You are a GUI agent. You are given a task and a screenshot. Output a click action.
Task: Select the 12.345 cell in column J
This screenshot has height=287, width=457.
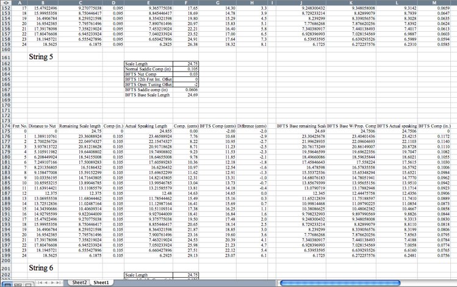pyautogui.click(x=301, y=194)
